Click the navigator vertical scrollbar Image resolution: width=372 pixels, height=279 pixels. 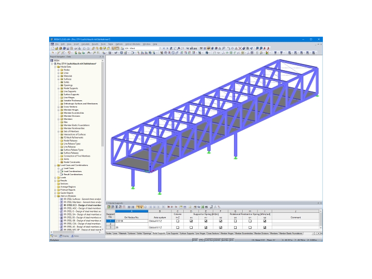[102, 104]
